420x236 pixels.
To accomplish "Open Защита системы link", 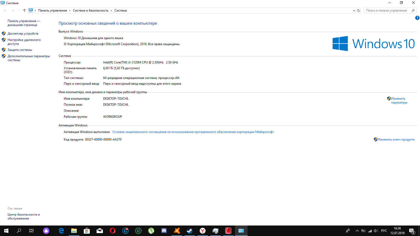I will tap(20, 50).
